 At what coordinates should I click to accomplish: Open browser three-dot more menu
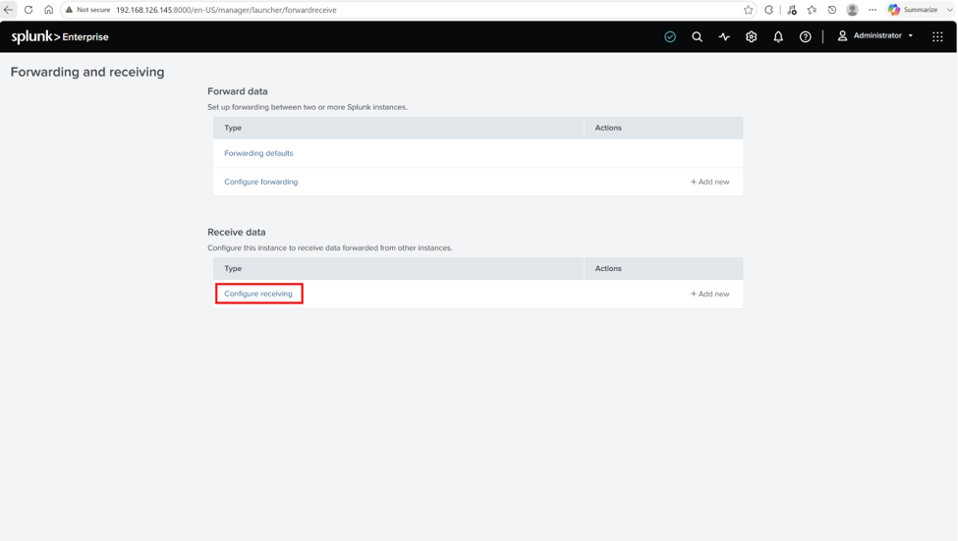click(x=873, y=10)
